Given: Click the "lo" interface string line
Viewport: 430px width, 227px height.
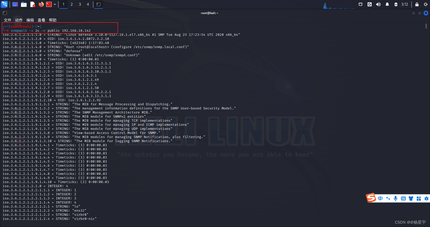Looking at the screenshot, I should point(41,207).
